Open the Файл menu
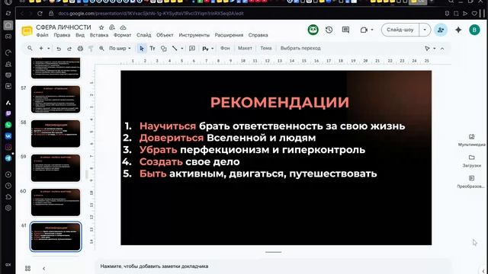Viewport: 488px width, 274px height. (x=43, y=35)
